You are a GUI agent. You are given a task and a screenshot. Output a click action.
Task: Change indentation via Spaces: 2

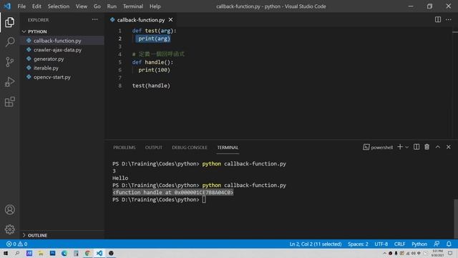[358, 244]
